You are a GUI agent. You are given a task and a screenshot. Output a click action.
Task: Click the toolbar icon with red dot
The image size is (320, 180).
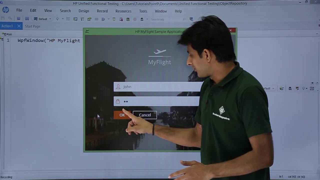click(121, 19)
